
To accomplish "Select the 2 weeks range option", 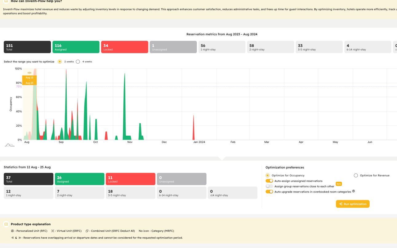I will [60, 62].
